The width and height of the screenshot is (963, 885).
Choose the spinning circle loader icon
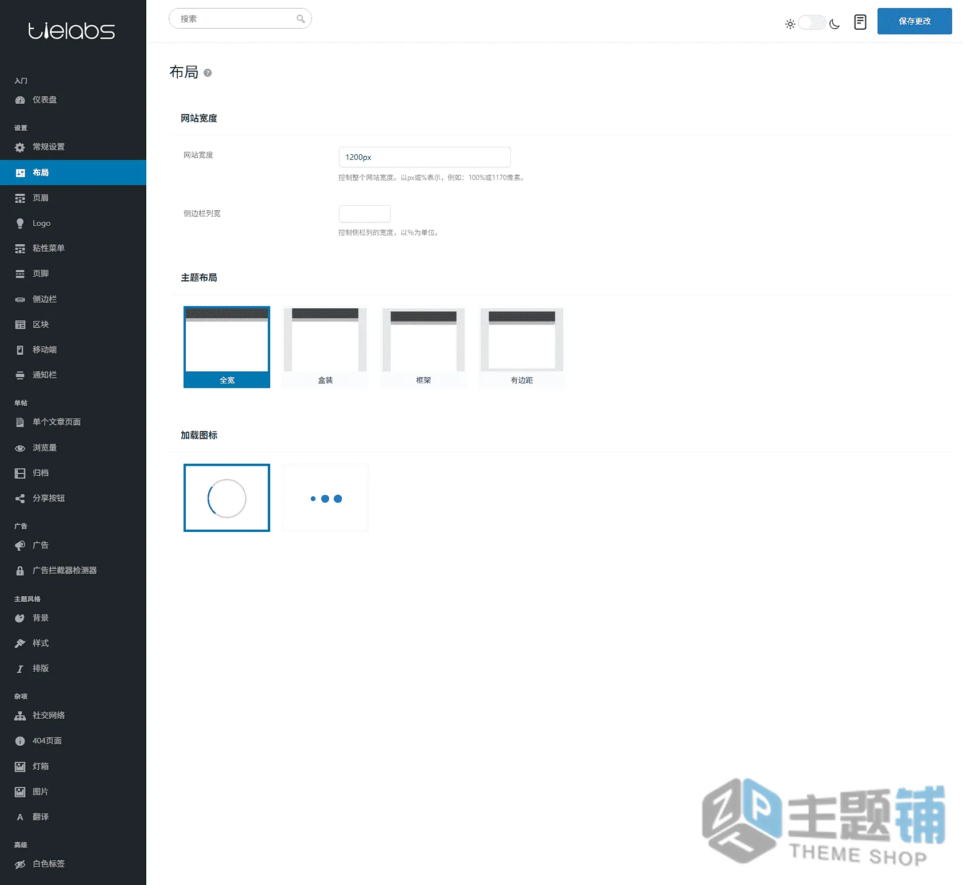point(227,498)
